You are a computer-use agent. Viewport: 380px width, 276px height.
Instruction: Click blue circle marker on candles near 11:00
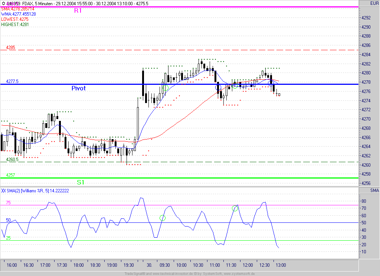[x=218, y=87]
